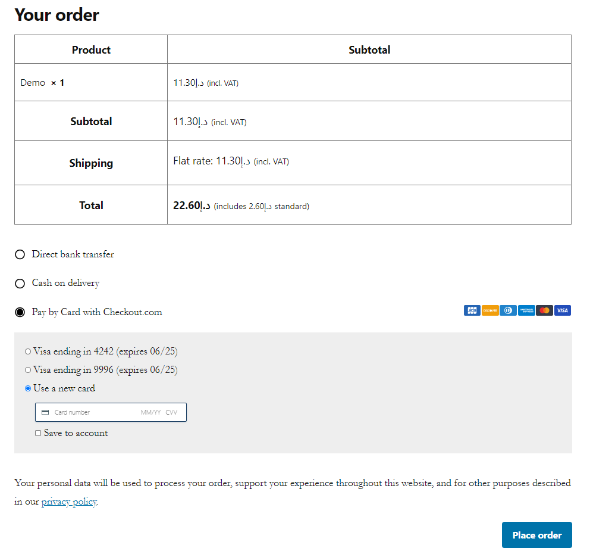590x554 pixels.
Task: Click the CVV security code field
Action: 171,412
